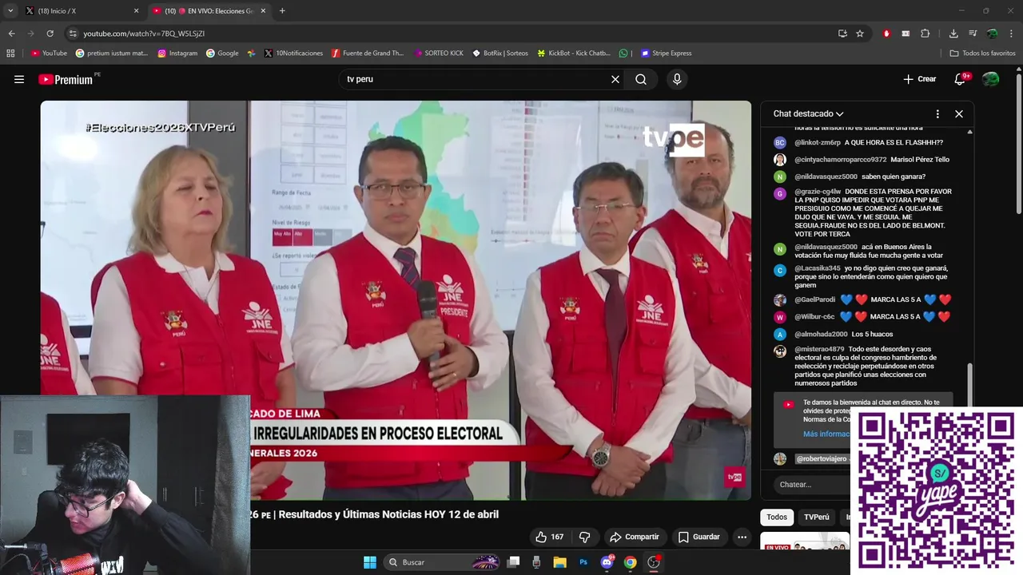Click the Windows 'Buscar' search box
The image size is (1023, 575).
(x=440, y=562)
